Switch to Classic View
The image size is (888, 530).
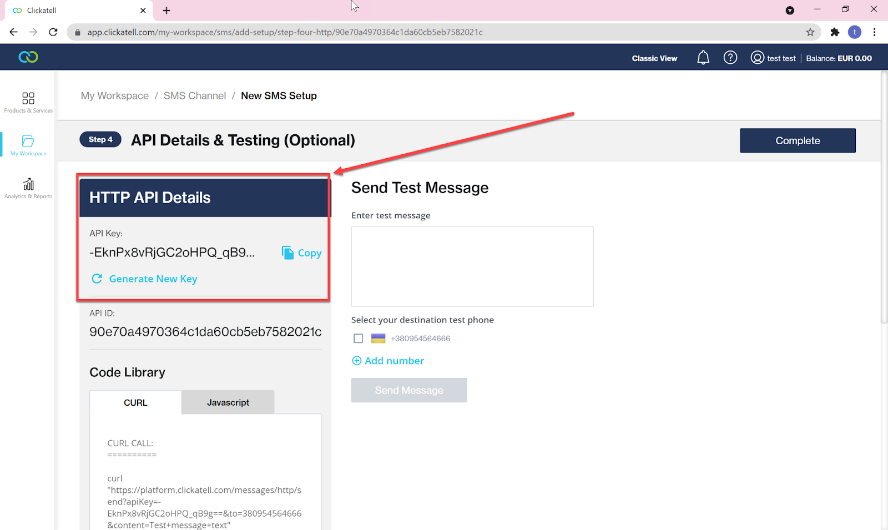click(654, 58)
